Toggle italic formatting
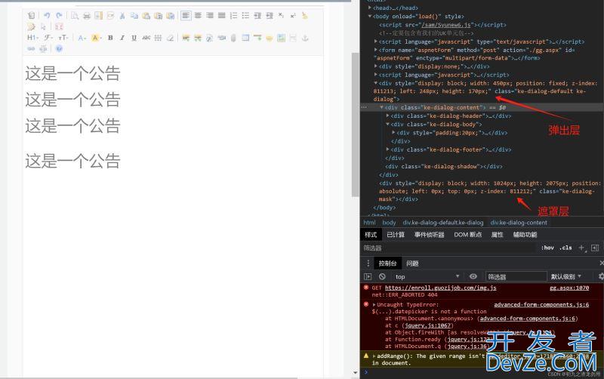 pos(122,38)
